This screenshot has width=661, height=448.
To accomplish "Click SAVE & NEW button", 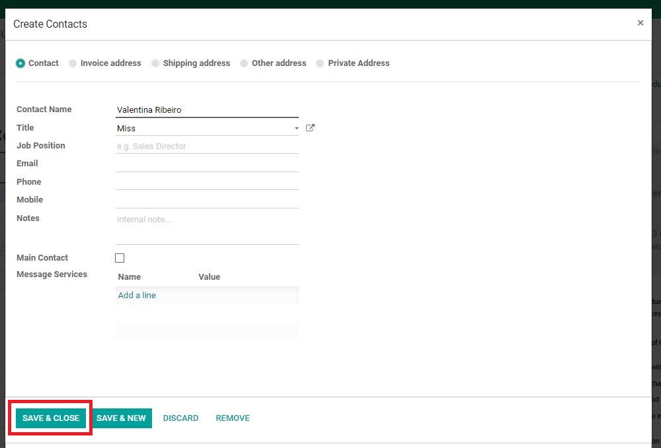I will 121,418.
